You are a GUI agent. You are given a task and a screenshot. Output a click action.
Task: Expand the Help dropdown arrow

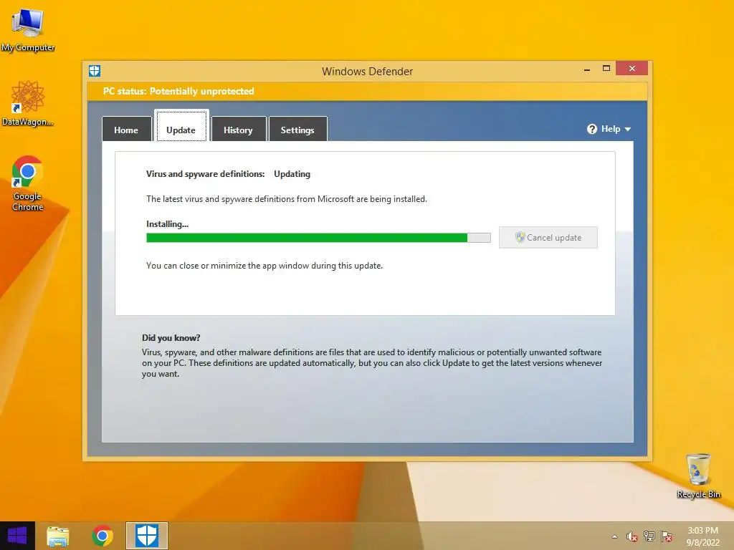(x=628, y=130)
